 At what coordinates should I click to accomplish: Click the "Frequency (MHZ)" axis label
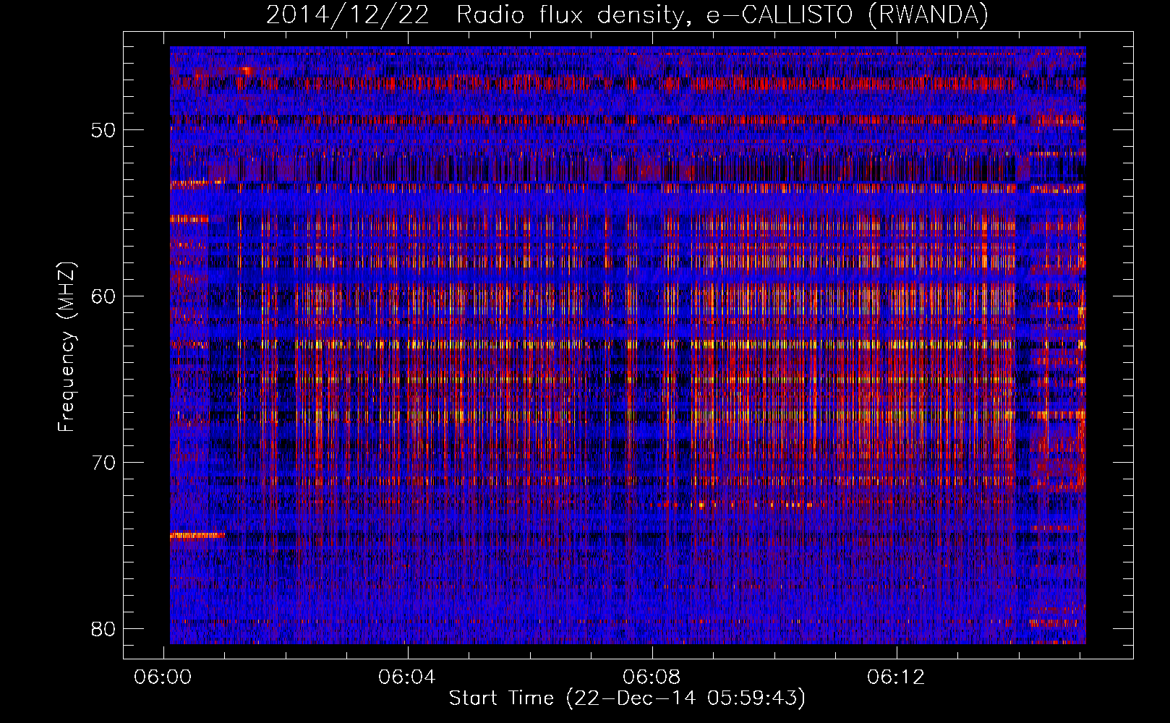(x=66, y=347)
